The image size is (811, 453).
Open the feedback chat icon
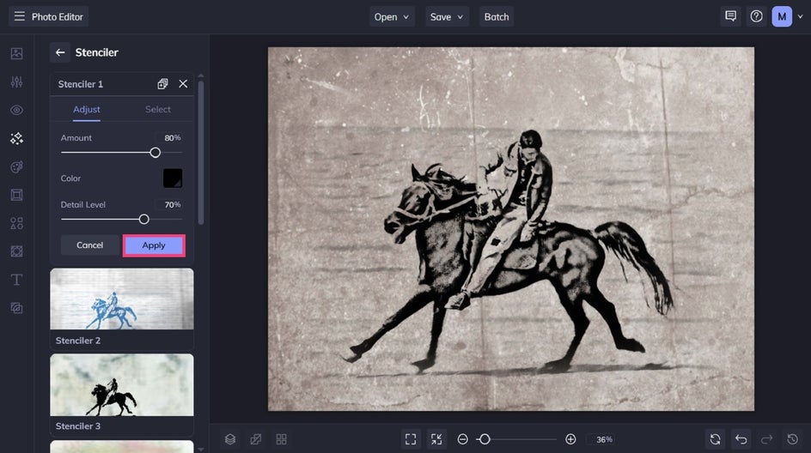point(730,16)
